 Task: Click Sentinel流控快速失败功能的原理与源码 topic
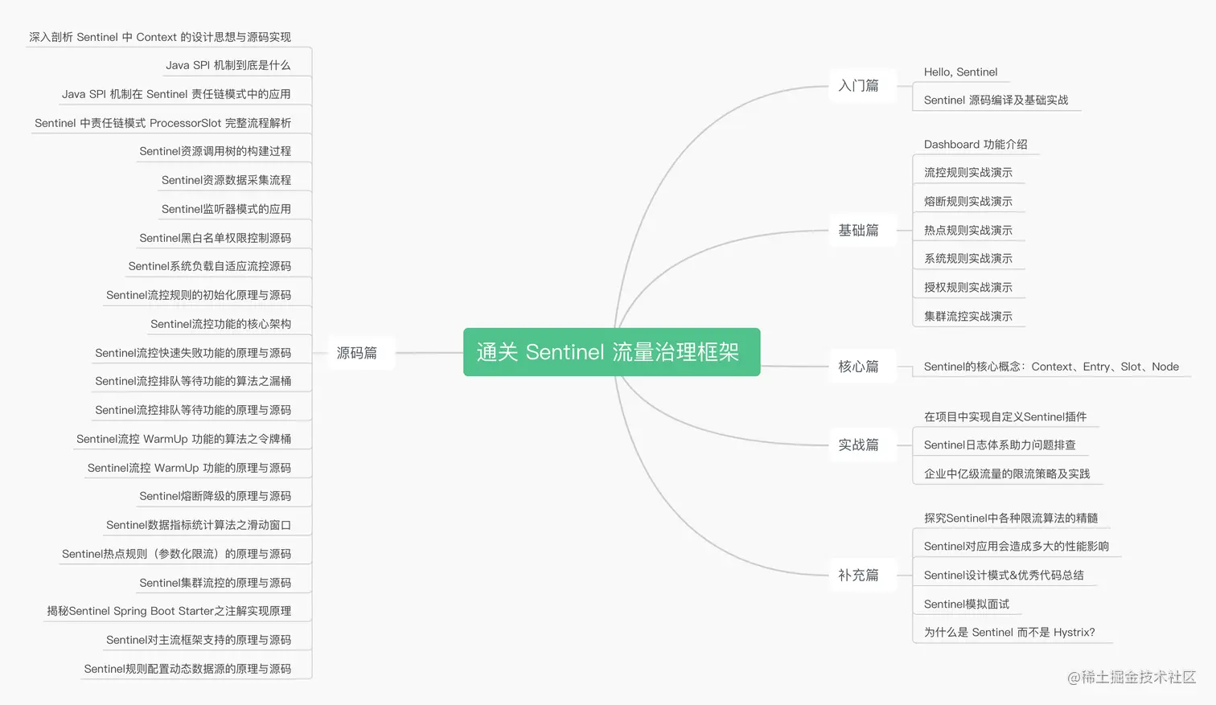[x=193, y=353]
